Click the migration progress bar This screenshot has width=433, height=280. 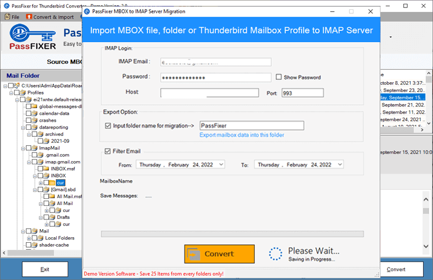coord(232,234)
